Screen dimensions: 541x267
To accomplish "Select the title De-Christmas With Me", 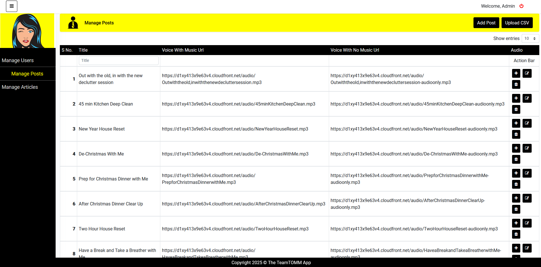I will (101, 154).
